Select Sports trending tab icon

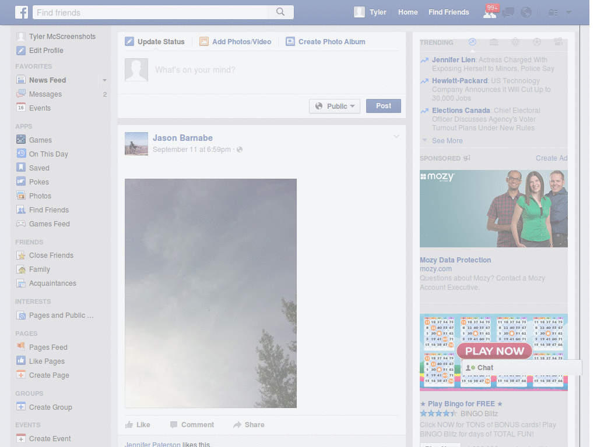tap(537, 42)
